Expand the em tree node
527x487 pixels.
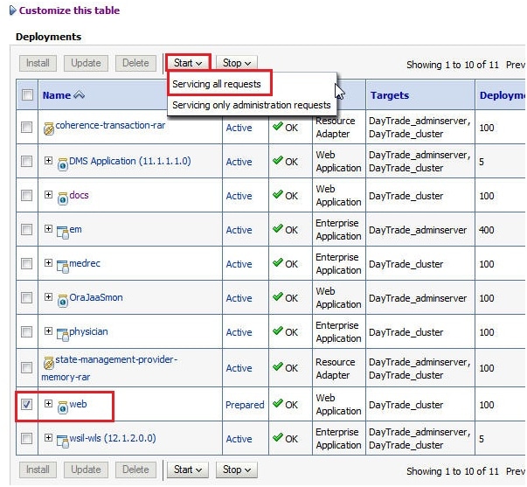click(48, 229)
